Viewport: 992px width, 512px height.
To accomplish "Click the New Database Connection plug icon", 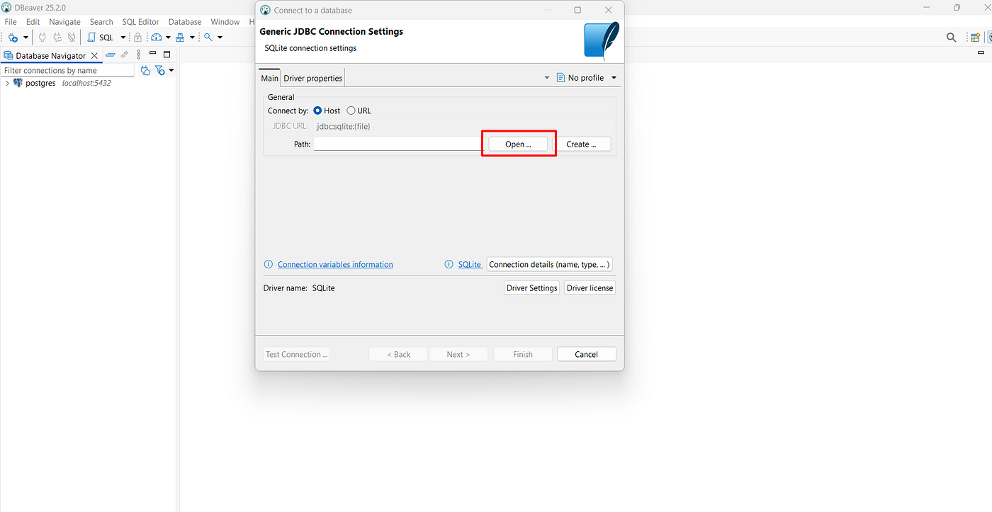I will [x=13, y=38].
